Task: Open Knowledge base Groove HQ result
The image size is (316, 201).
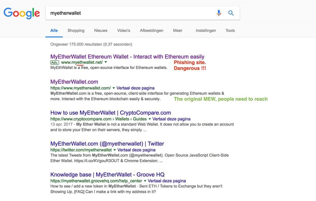Action: pos(107,175)
